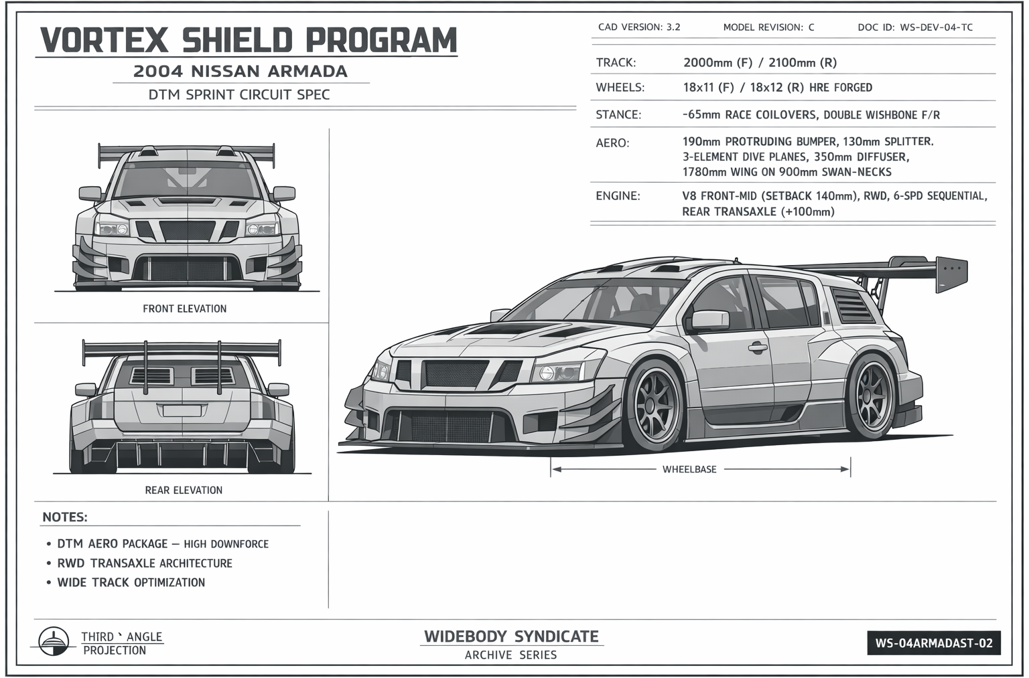Viewport: 1029px width, 678px height.
Task: Click the third angle projection symbol
Action: click(x=54, y=642)
